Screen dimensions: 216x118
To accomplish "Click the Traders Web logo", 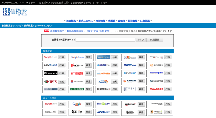I will click(x=157, y=73).
